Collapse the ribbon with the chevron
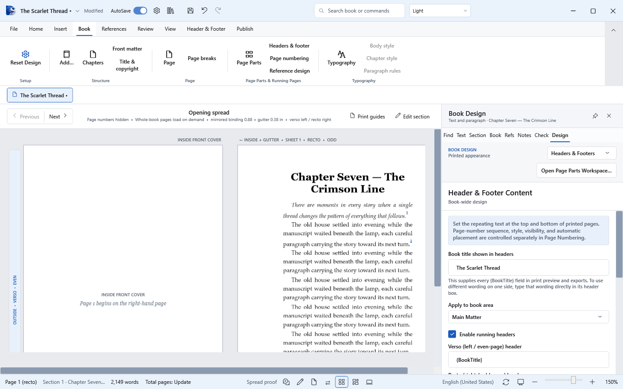Image resolution: width=623 pixels, height=389 pixels. 613,30
